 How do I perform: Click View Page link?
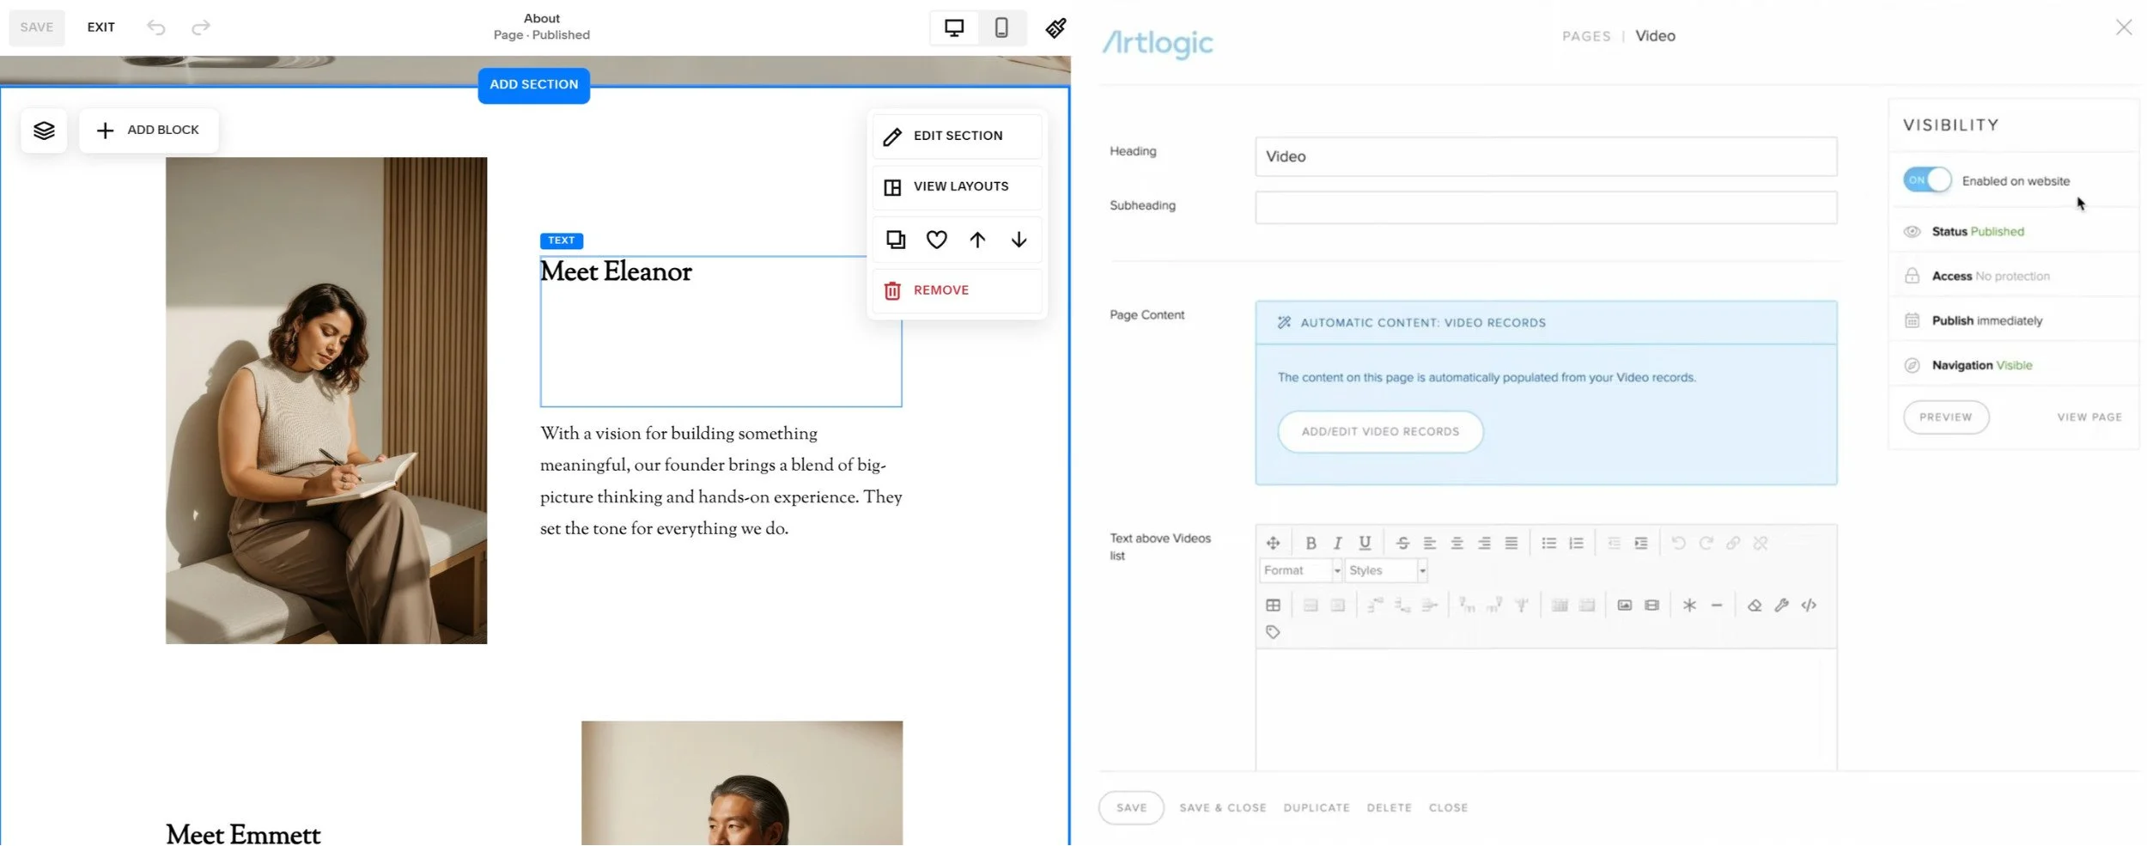pyautogui.click(x=2089, y=417)
